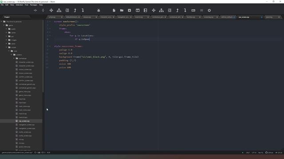The height and width of the screenshot is (159, 284).
Task: Click the bug icon in the toolbar
Action: (x=99, y=11)
